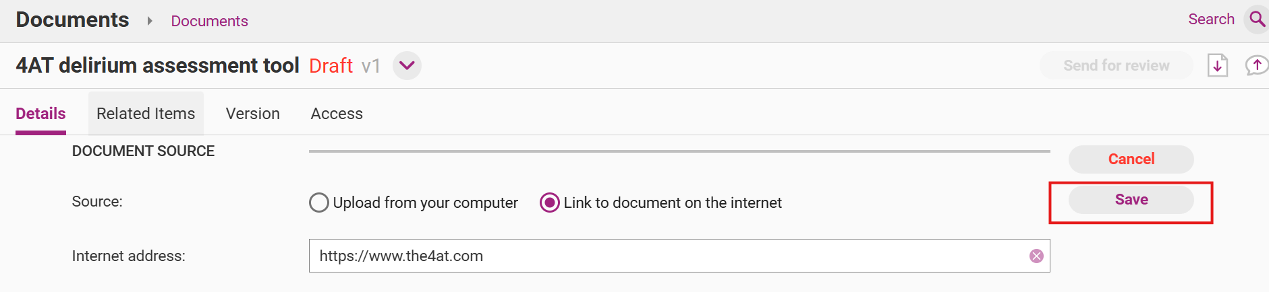Follow the Documents breadcrumb link

[x=209, y=21]
